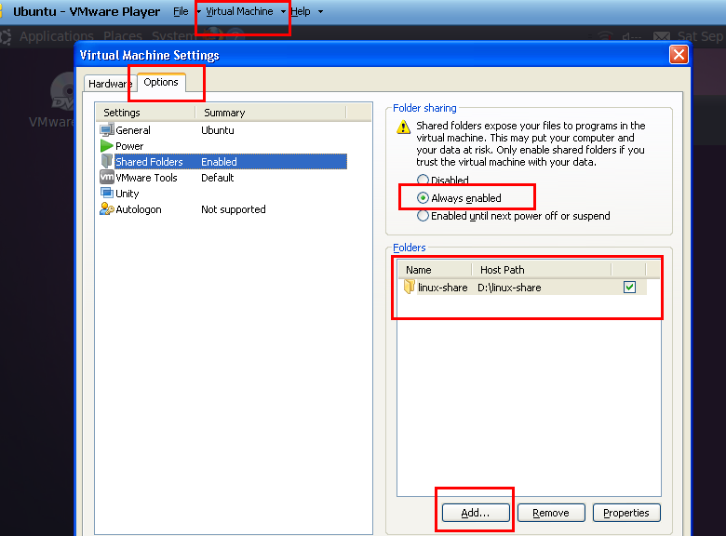Click the Remove folder button
726x536 pixels.
[x=551, y=513]
